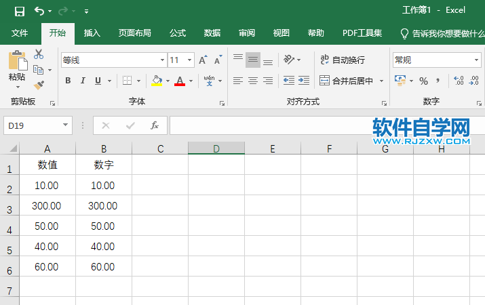Screen dimensions: 485x305
Task: Open the Copy options dropdown arrow
Action: [x=50, y=70]
